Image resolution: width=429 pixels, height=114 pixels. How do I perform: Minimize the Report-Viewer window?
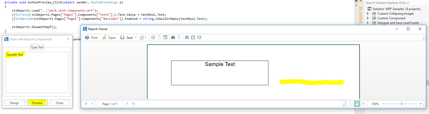coord(397,29)
